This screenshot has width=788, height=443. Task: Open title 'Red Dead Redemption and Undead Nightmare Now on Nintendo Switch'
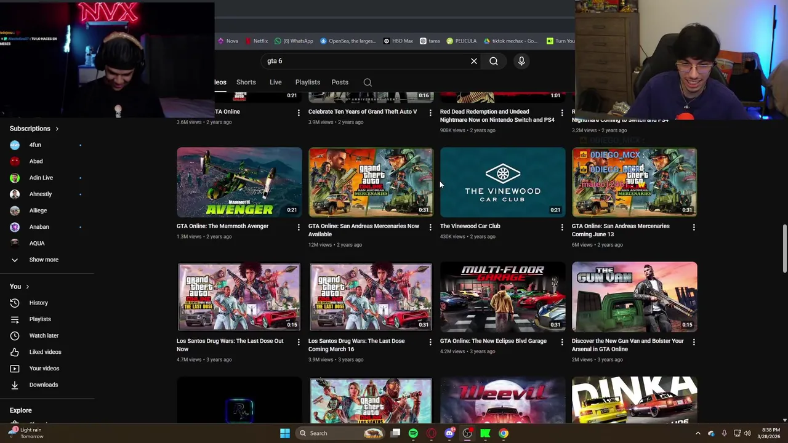click(x=497, y=116)
